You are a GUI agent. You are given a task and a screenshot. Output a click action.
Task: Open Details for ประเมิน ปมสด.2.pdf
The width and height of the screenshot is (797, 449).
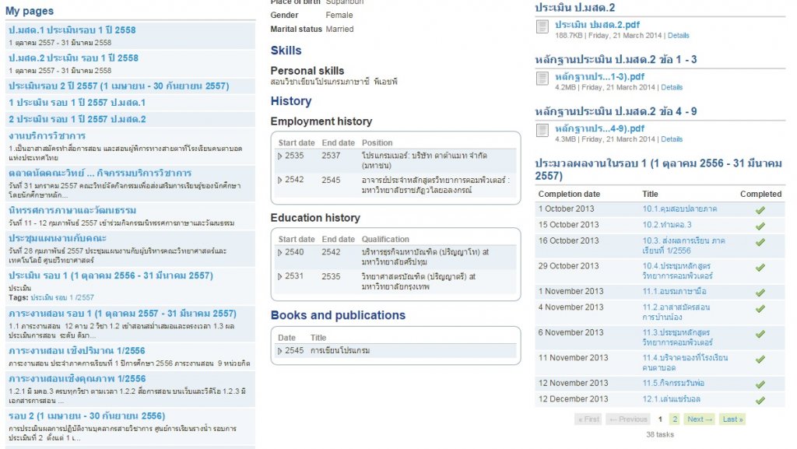pyautogui.click(x=678, y=36)
